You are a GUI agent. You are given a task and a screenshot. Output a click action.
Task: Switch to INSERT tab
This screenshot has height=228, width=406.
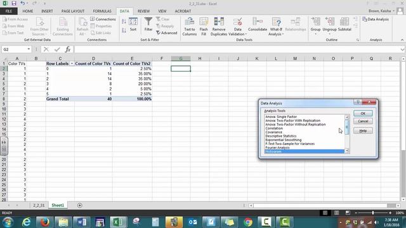[x=47, y=11]
